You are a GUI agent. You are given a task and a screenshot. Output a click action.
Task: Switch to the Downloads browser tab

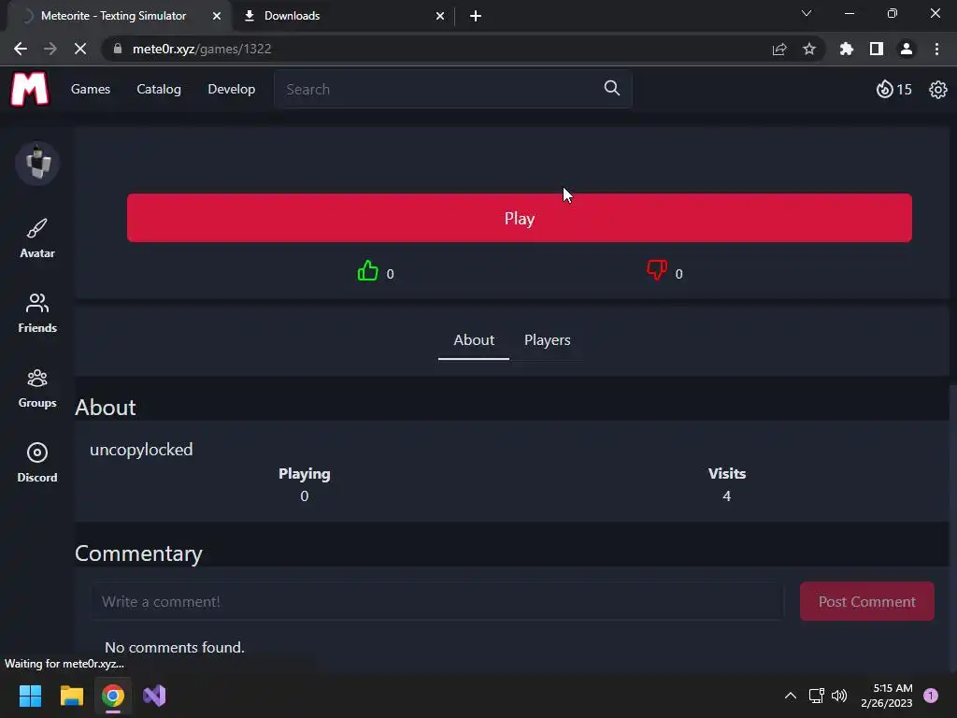344,16
